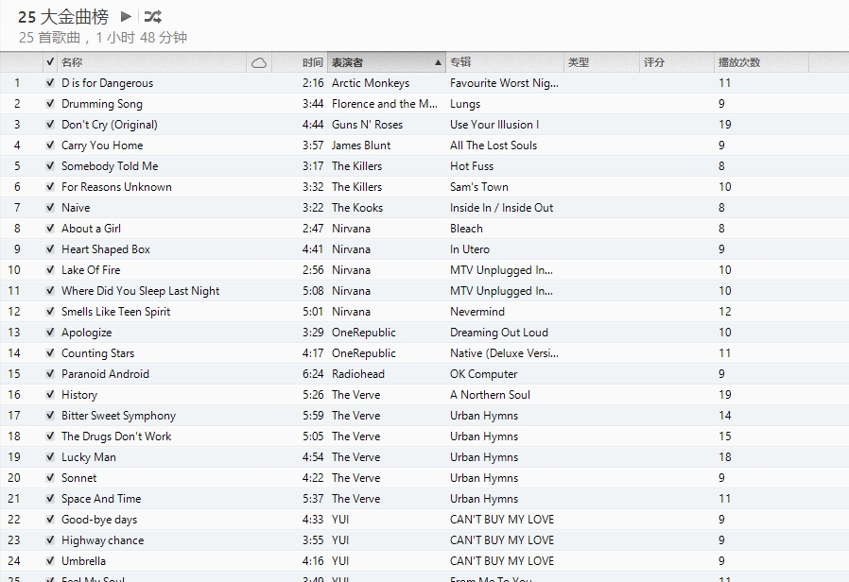Click album Hot Fuss
The image size is (849, 582).
[x=472, y=166]
